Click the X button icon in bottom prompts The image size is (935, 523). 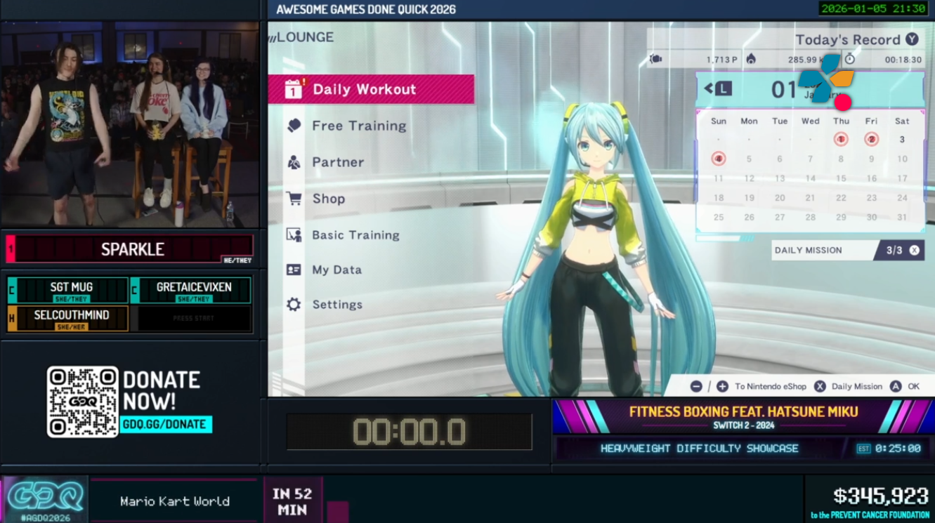pyautogui.click(x=820, y=387)
